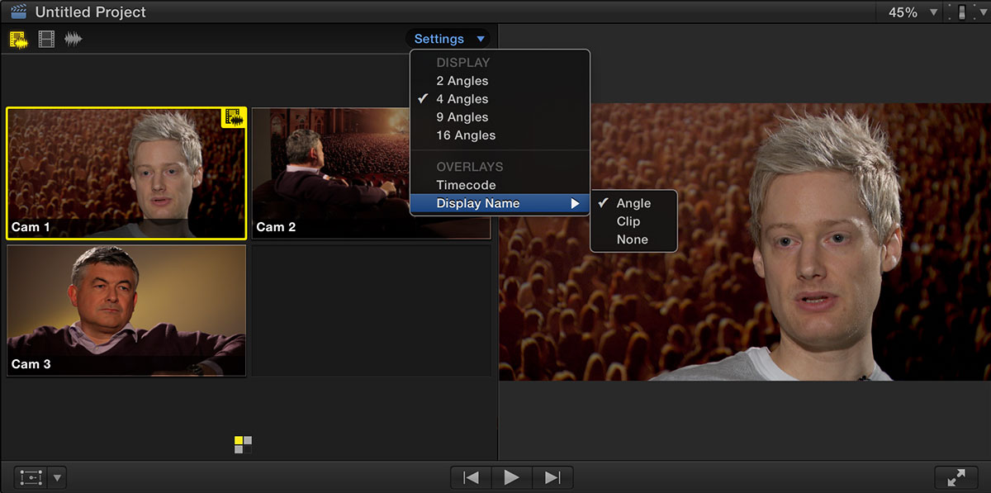This screenshot has height=493, width=991.
Task: Enable video-only switching filmstrip icon
Action: click(46, 39)
